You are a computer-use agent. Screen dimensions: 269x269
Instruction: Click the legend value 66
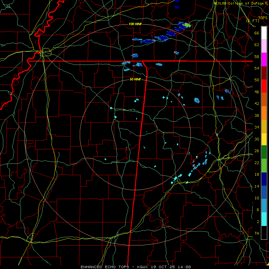257,33
